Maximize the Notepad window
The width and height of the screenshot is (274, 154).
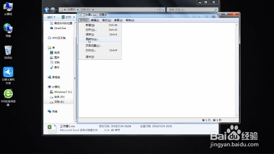point(226,14)
